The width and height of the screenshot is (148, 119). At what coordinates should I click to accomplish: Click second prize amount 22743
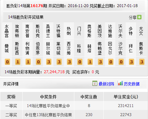coord(126,115)
